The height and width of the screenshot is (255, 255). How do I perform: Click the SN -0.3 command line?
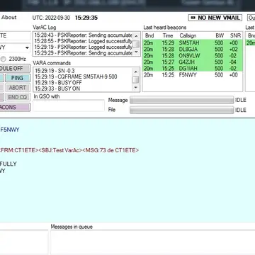coord(55,71)
